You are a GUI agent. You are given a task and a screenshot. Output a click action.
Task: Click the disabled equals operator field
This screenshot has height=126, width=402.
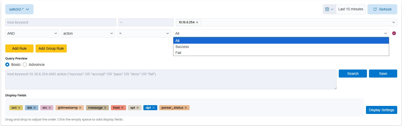point(146,22)
